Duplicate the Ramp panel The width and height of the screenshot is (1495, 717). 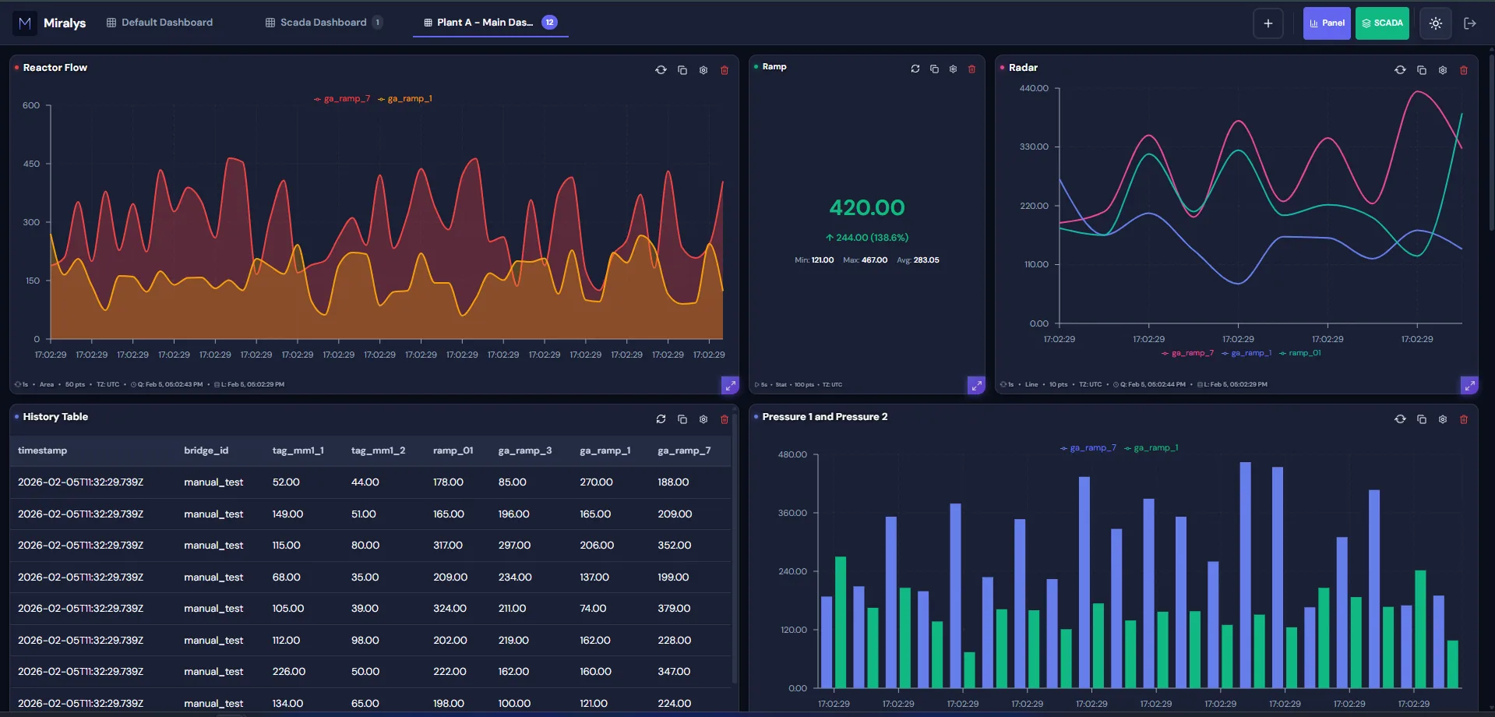coord(934,69)
